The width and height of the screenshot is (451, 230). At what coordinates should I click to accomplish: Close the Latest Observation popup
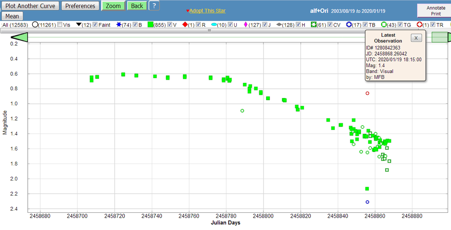pyautogui.click(x=416, y=38)
